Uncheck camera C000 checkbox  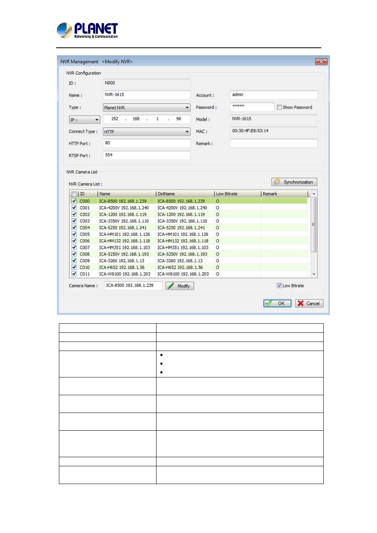point(74,201)
